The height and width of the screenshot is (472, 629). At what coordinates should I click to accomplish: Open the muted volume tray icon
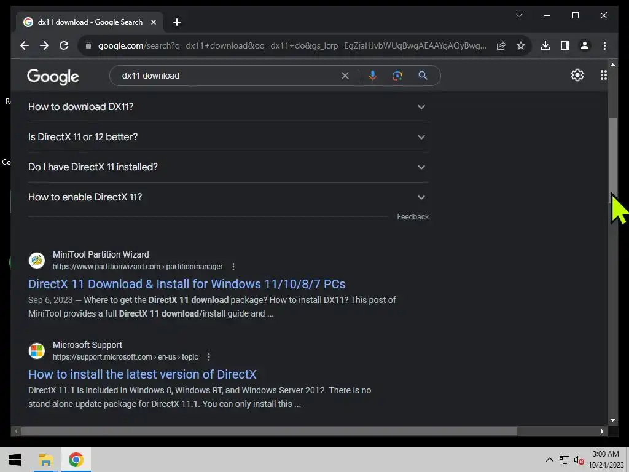click(x=579, y=460)
